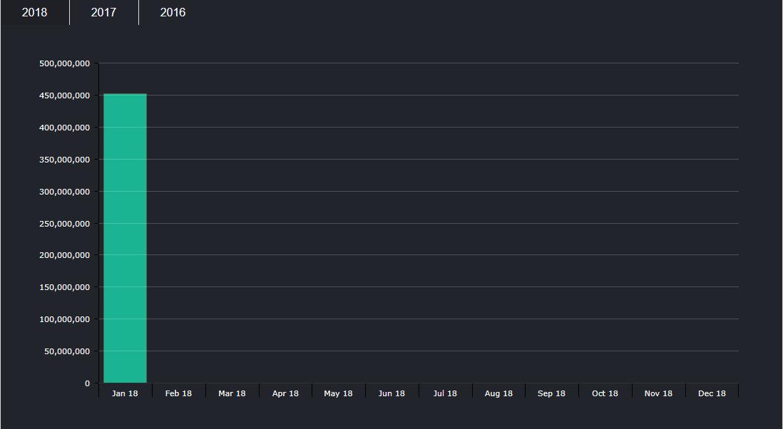
Task: Click the green Jan 18 bar
Action: [125, 239]
